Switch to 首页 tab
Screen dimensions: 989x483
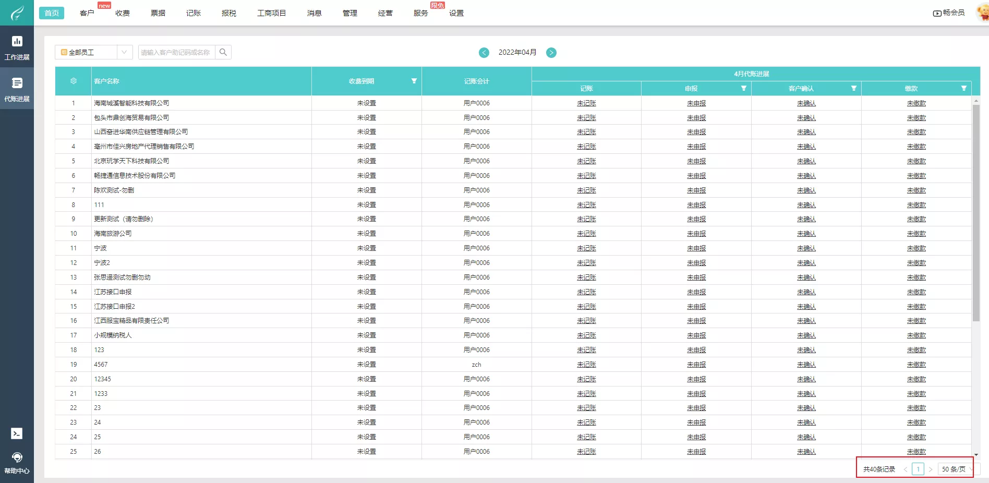tap(52, 13)
